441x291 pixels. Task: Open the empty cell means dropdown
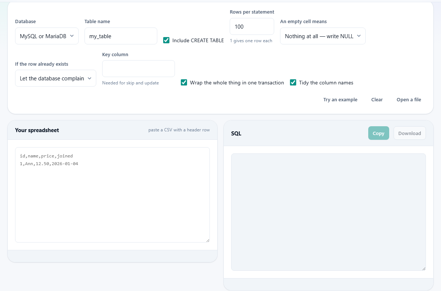(323, 36)
